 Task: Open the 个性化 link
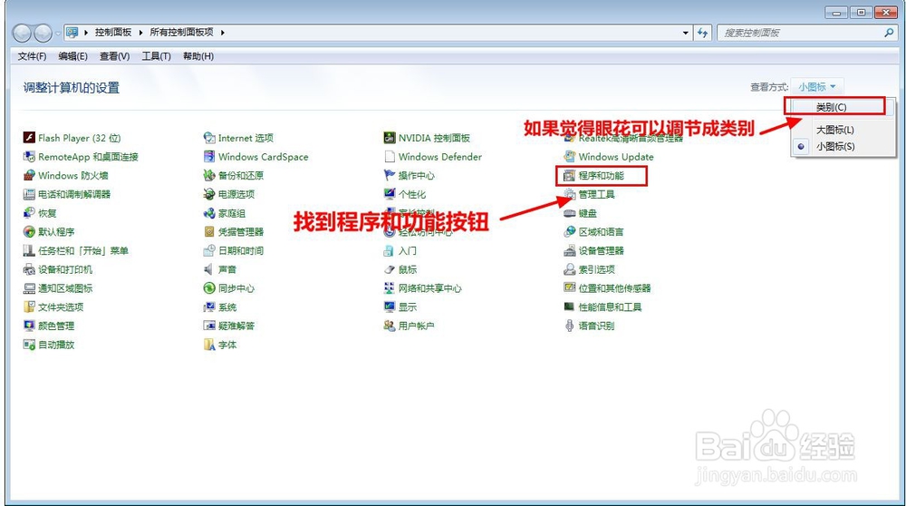(411, 194)
